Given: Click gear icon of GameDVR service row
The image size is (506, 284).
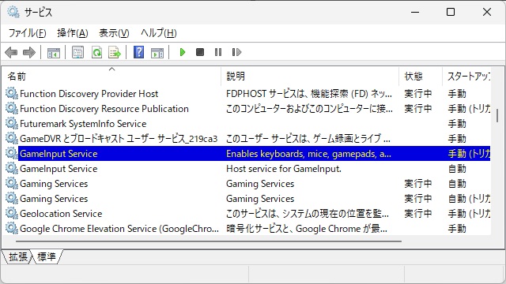Looking at the screenshot, I should point(12,139).
